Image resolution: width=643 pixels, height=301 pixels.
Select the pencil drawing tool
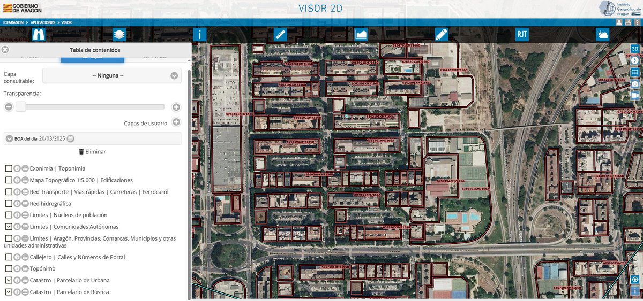(x=442, y=35)
